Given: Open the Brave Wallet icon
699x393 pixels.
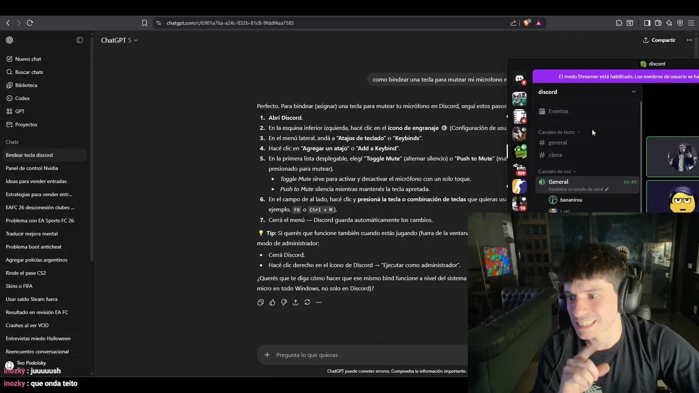Looking at the screenshot, I should click(658, 23).
